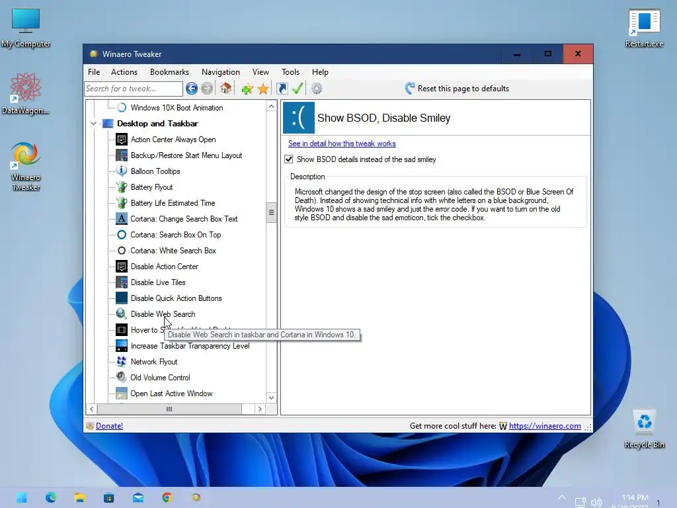Click the tree scroll down arrow

coord(271,398)
